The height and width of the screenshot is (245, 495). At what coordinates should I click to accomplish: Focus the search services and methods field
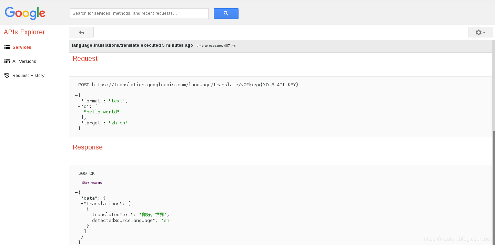pyautogui.click(x=139, y=13)
